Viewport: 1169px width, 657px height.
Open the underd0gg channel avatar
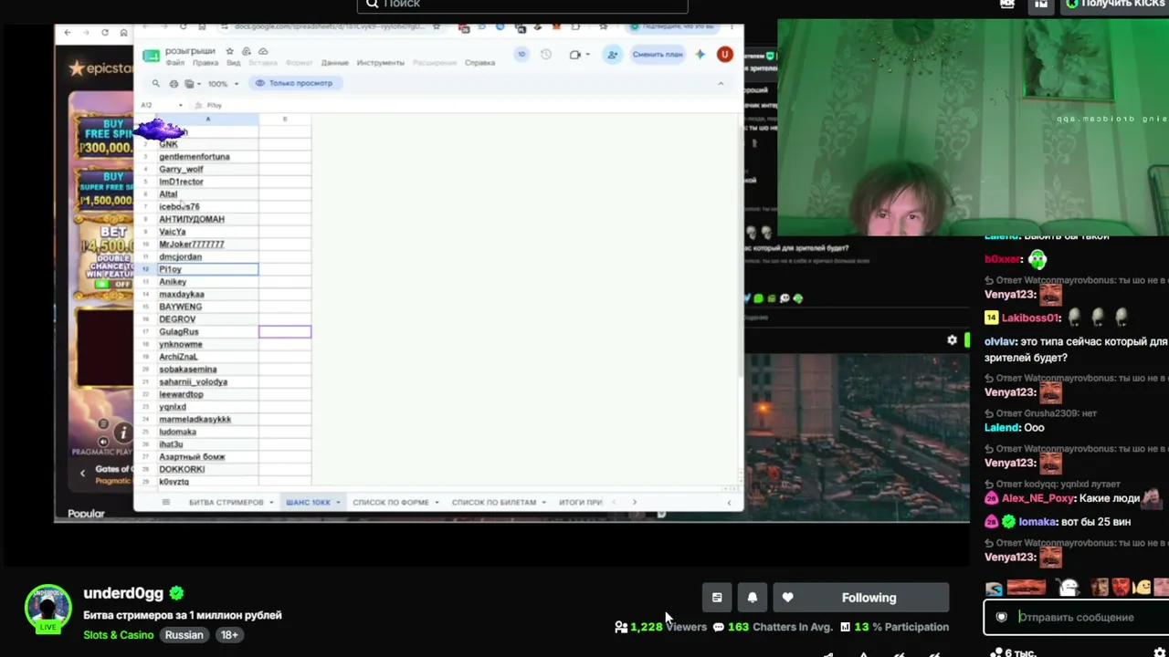click(47, 608)
